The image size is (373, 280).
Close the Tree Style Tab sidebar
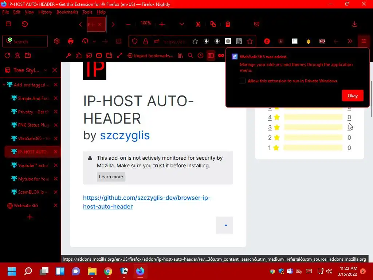coord(55,70)
